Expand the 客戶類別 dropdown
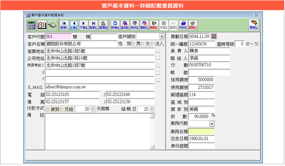This screenshot has width=285, height=166. point(161,37)
